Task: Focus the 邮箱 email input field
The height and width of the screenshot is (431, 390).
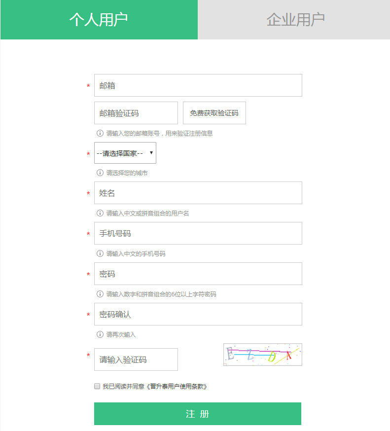Action: (198, 85)
